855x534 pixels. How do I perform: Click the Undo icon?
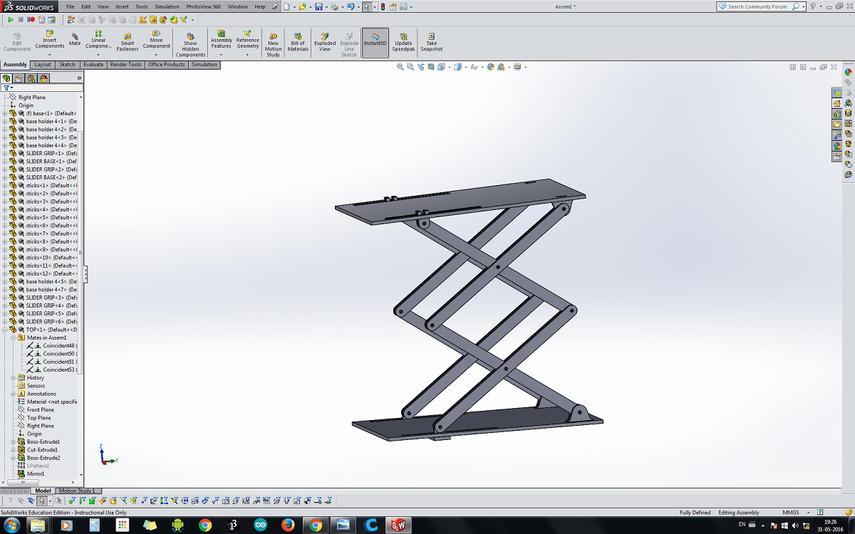[x=351, y=6]
